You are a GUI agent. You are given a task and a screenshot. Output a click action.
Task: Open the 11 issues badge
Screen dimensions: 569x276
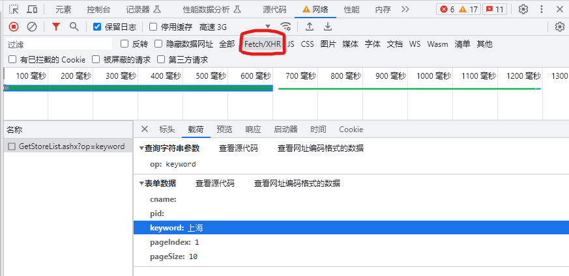495,9
